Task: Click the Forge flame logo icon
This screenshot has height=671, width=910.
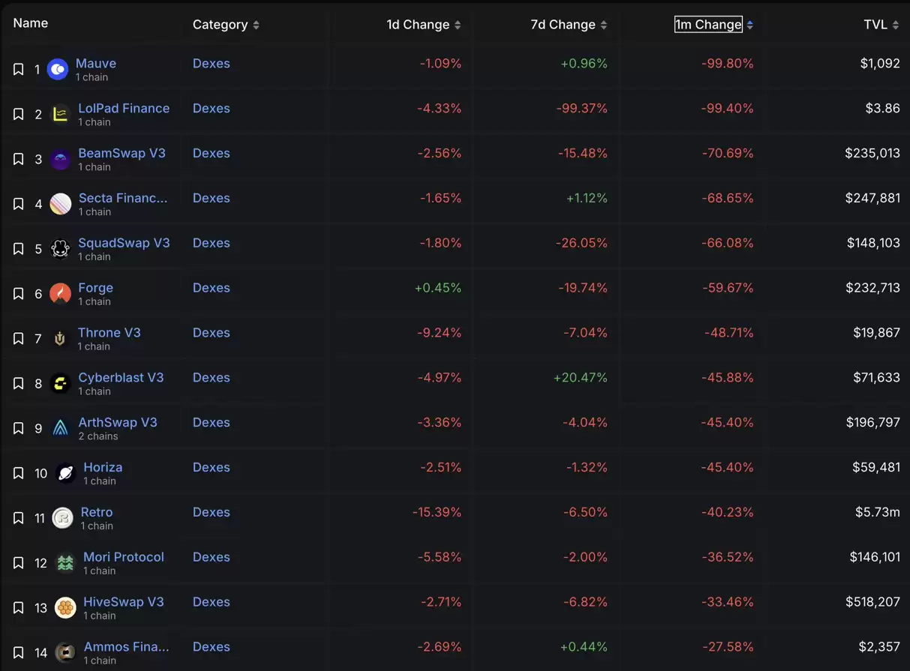Action: coord(60,294)
